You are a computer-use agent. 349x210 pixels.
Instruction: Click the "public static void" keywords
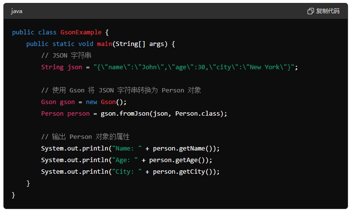pyautogui.click(x=60, y=44)
